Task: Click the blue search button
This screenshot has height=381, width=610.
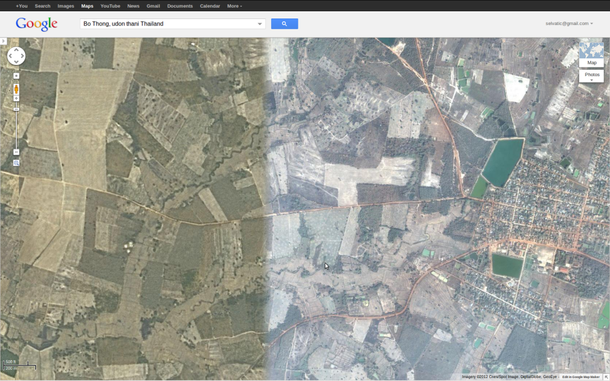Action: pyautogui.click(x=284, y=24)
